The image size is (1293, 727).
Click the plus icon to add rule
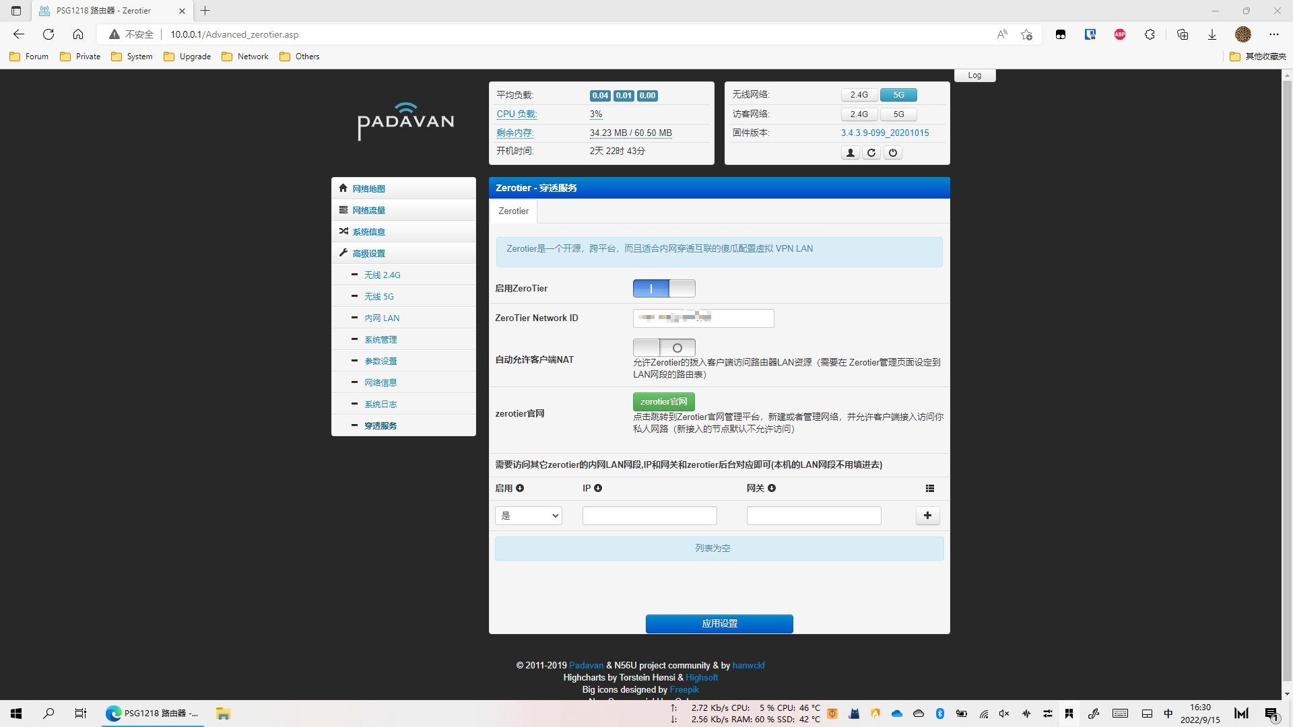point(927,516)
